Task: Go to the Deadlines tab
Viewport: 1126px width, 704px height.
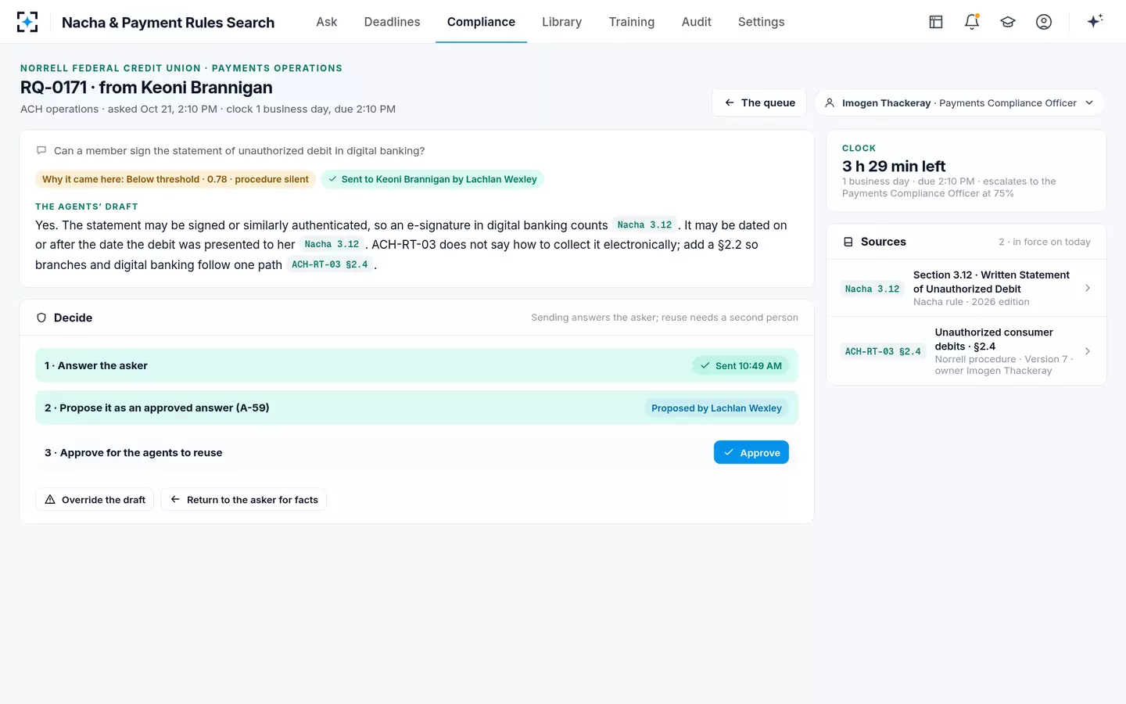Action: point(392,22)
